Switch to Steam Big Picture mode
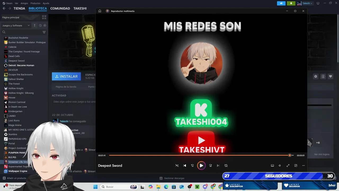339x191 pixels. [x=318, y=3]
